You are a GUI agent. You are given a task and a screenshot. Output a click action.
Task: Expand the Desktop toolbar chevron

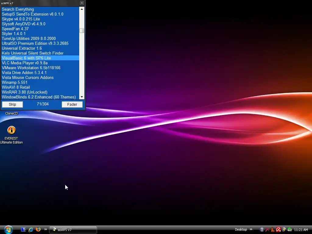click(251, 229)
